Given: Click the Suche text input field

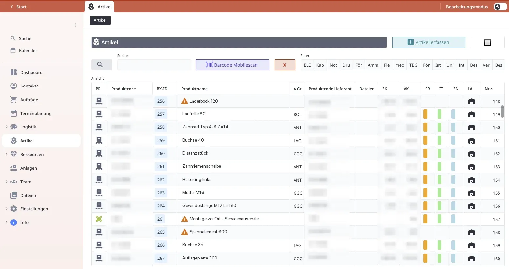Looking at the screenshot, I should [154, 65].
